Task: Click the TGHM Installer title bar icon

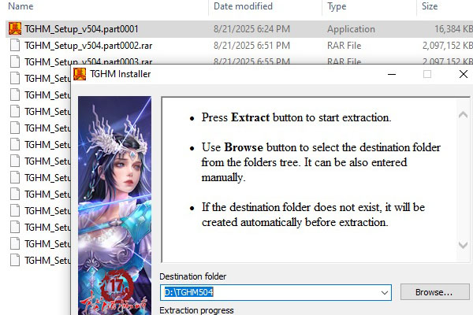Action: tap(80, 75)
